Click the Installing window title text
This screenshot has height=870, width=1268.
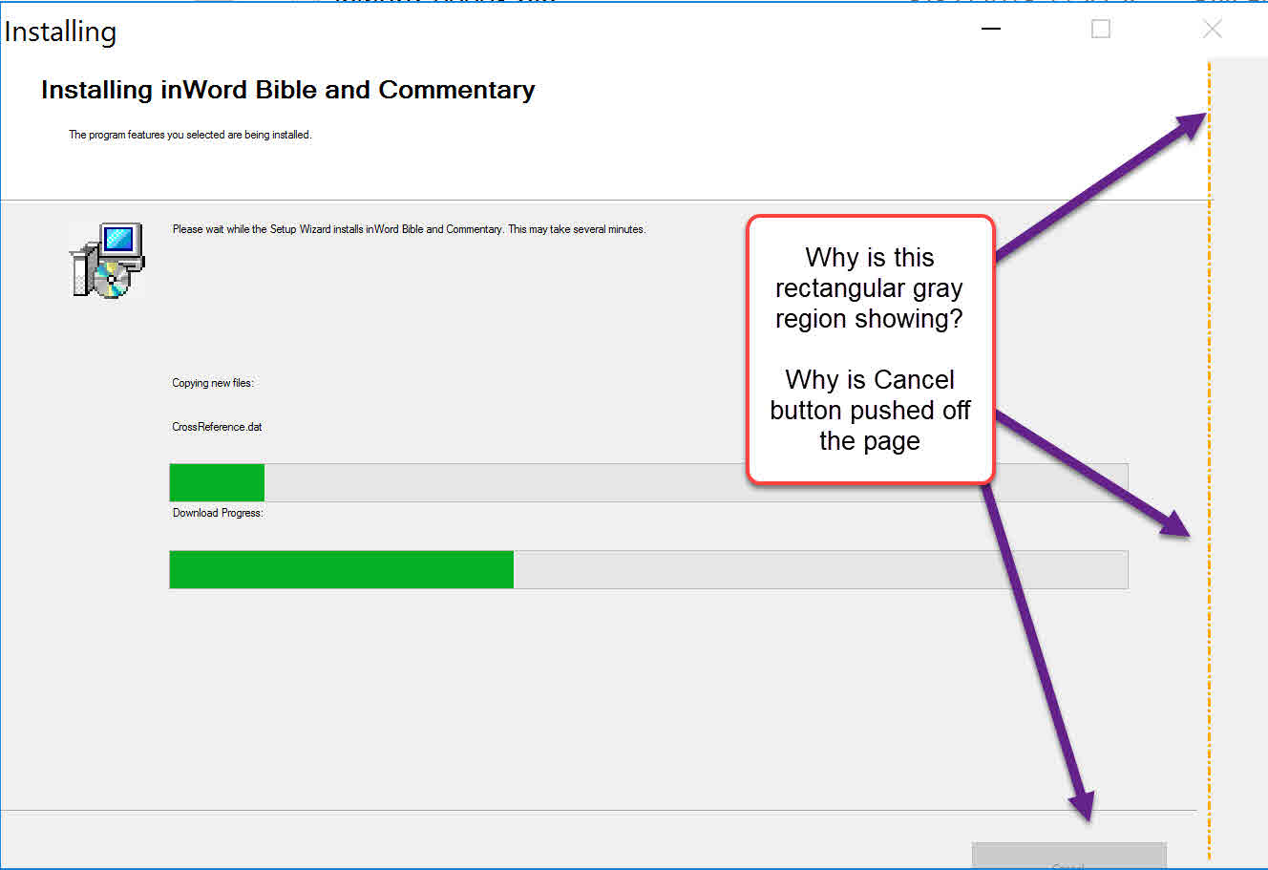pyautogui.click(x=60, y=32)
